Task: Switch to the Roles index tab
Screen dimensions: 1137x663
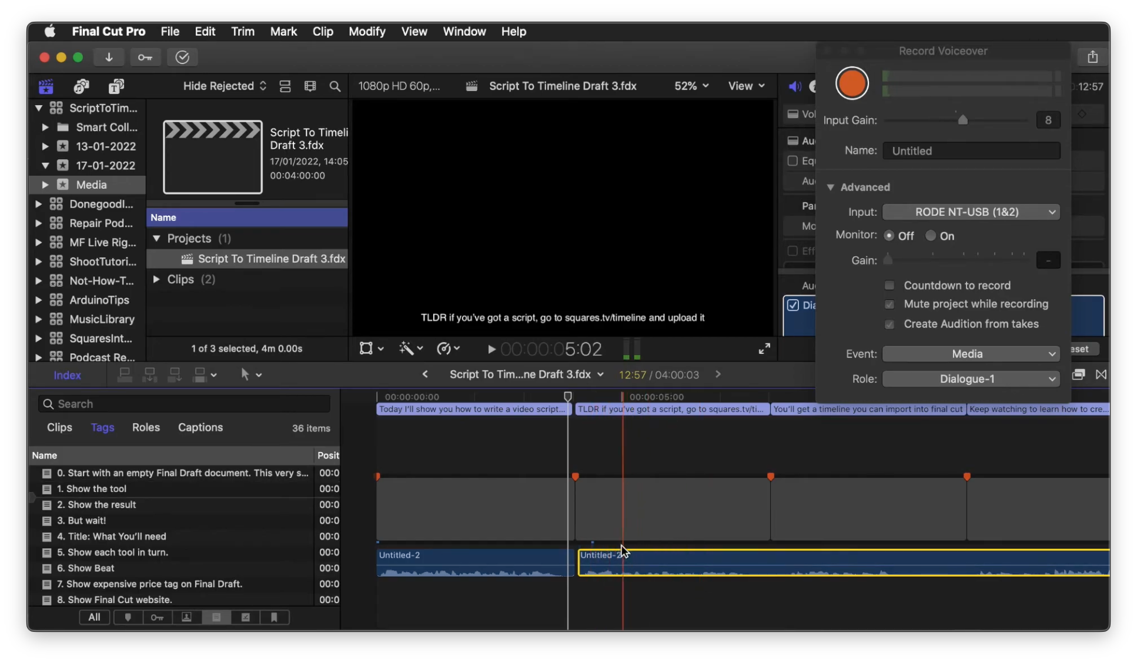Action: click(146, 427)
